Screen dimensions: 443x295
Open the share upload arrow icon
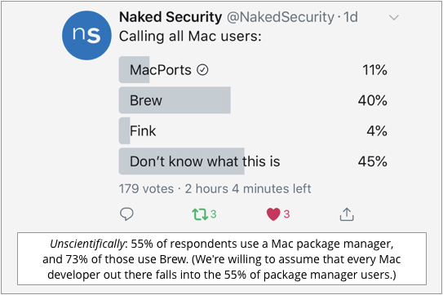pyautogui.click(x=347, y=214)
